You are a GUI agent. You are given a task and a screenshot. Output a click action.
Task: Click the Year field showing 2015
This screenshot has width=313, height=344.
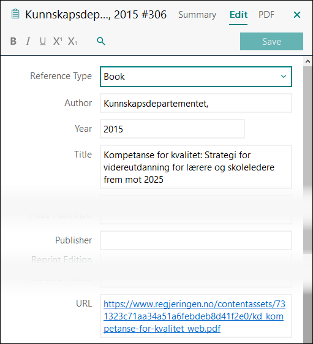pos(172,129)
